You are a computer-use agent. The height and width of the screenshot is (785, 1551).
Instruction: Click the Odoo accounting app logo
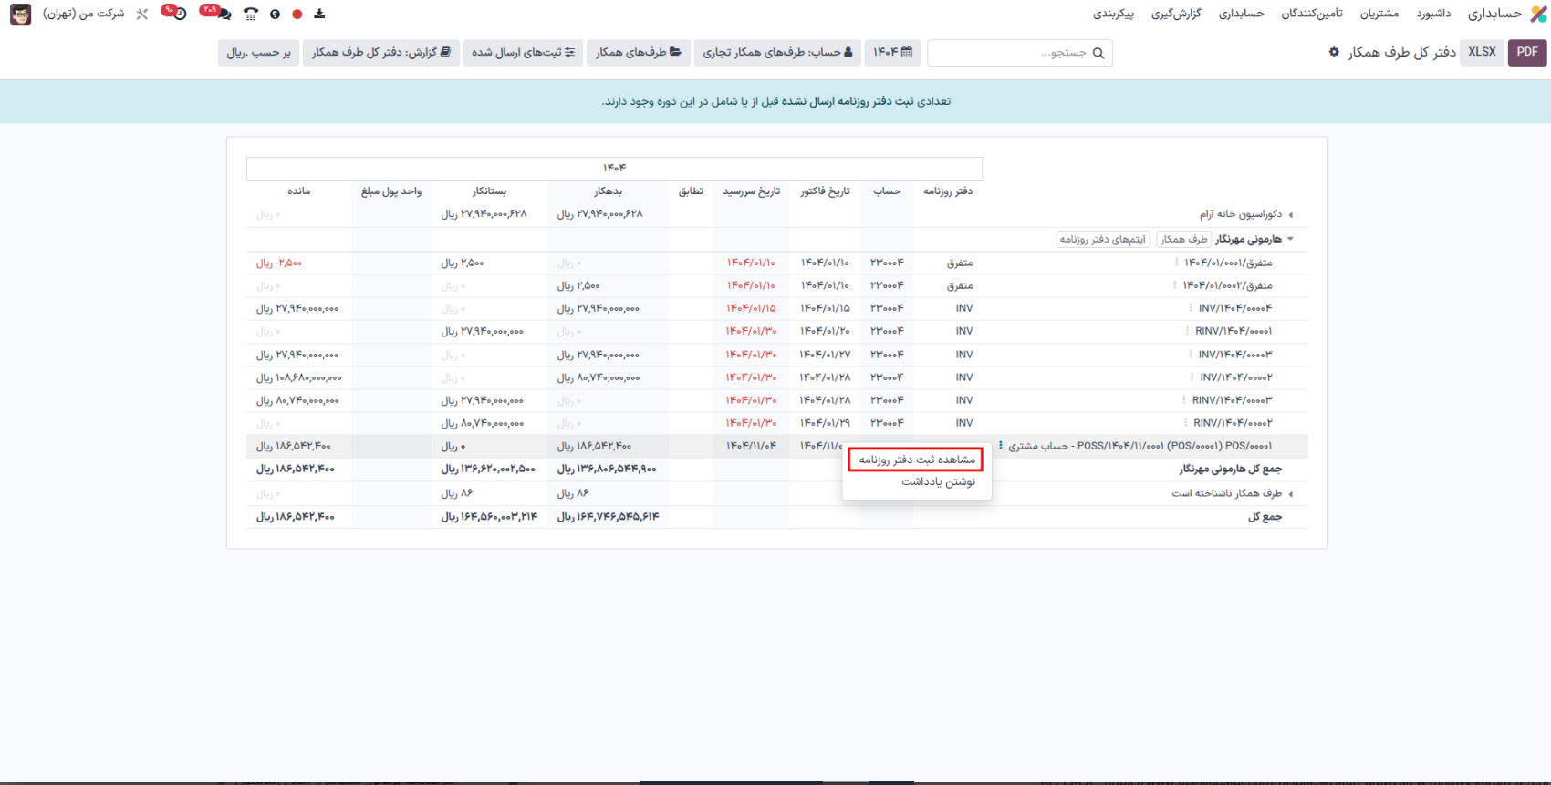[1538, 14]
